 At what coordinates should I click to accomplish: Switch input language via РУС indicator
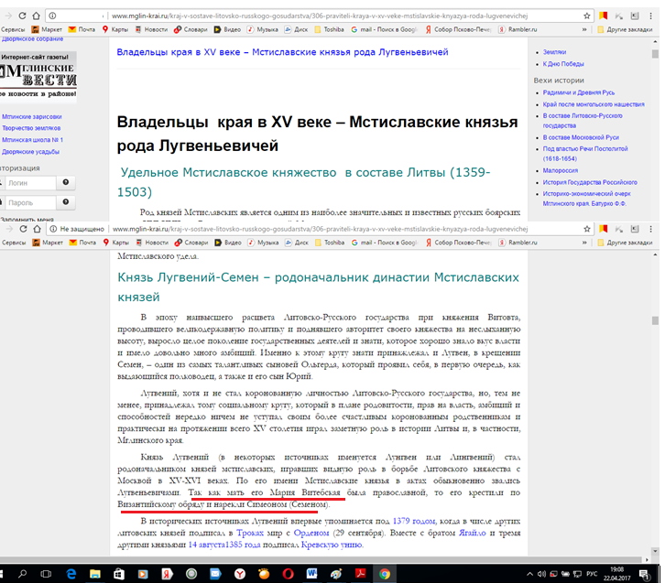pos(592,574)
